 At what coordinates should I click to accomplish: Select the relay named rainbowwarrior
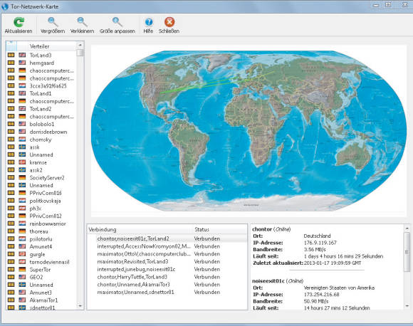click(48, 224)
